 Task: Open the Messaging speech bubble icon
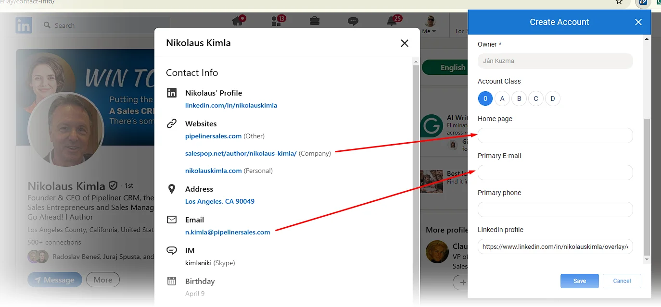click(353, 21)
